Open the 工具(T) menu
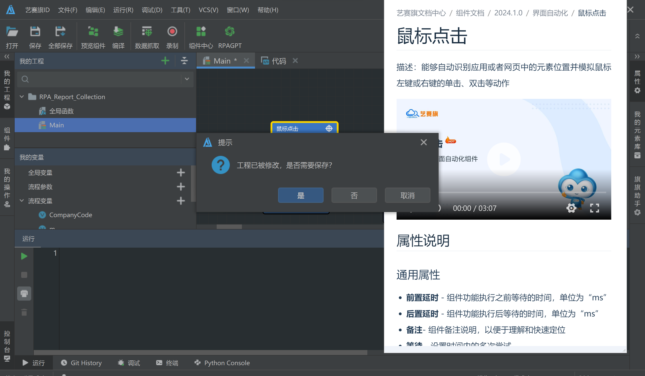Viewport: 645px width, 376px height. tap(180, 10)
